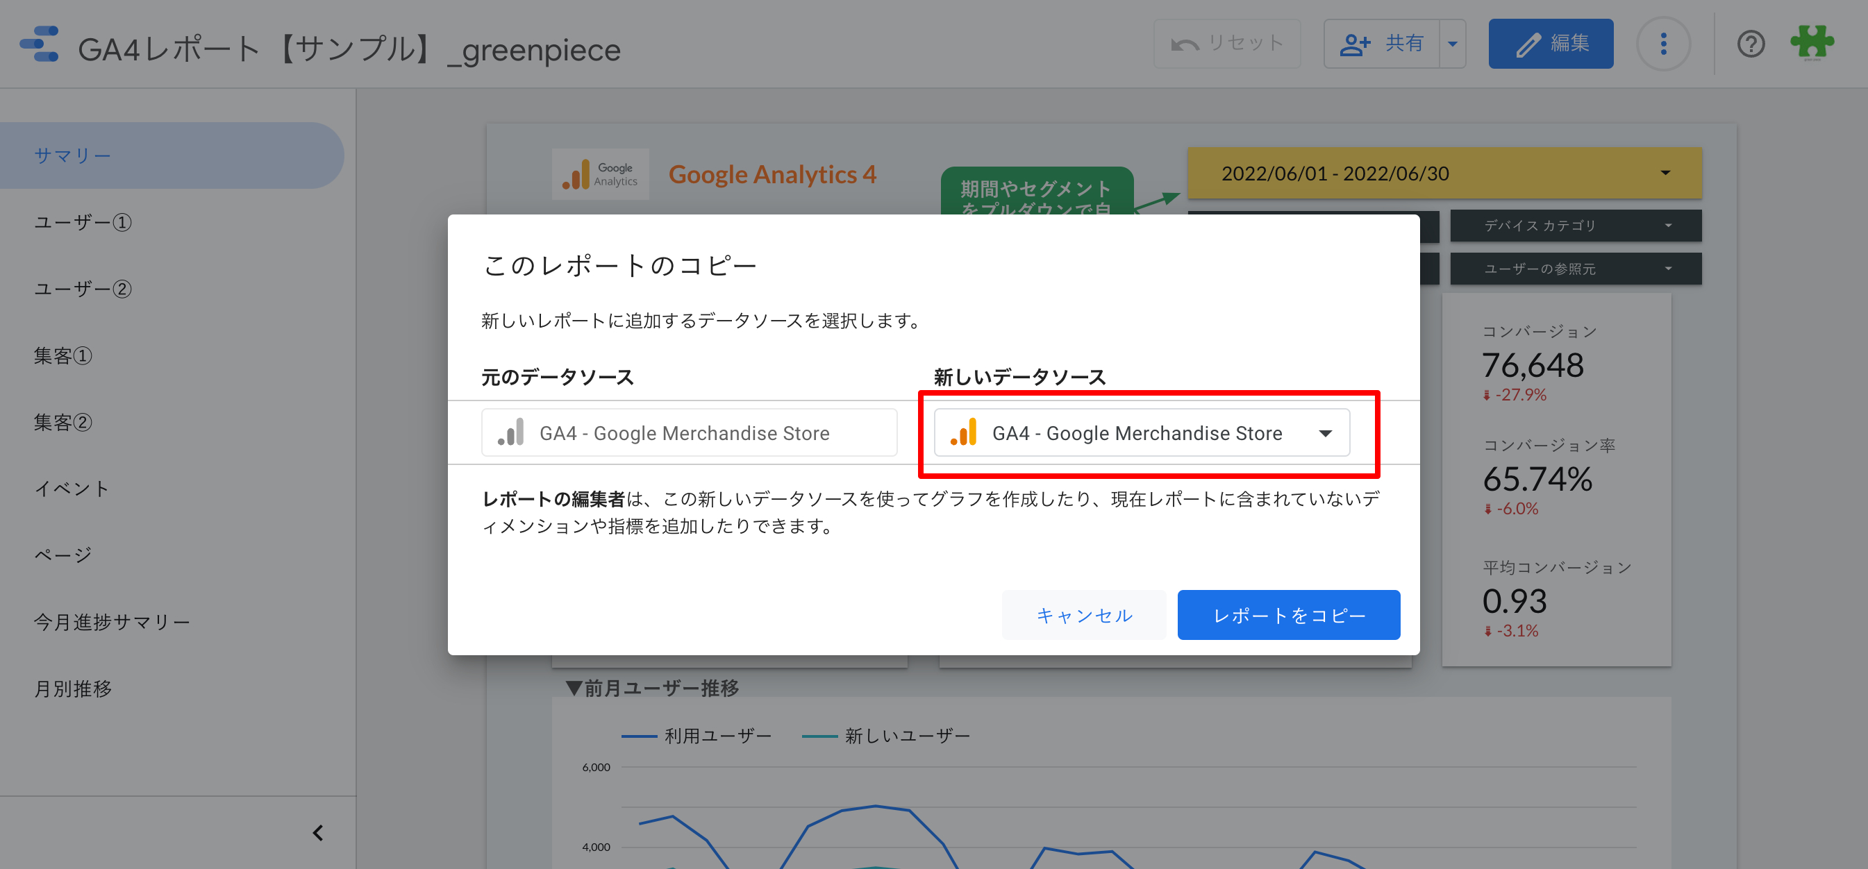Click the キャンセル button
The image size is (1868, 869).
point(1084,616)
